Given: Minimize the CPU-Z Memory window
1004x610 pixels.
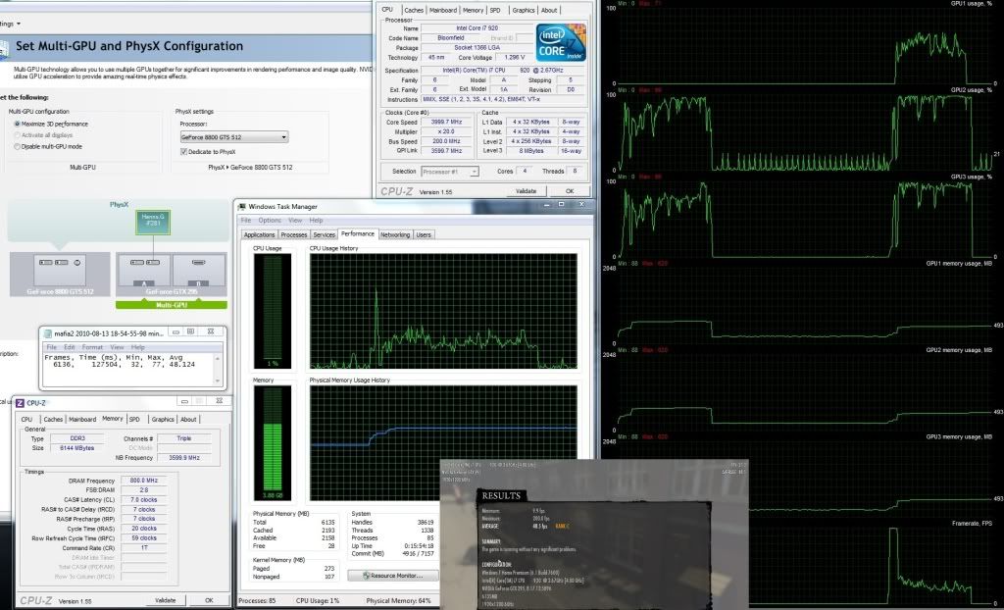Looking at the screenshot, I should [x=184, y=401].
